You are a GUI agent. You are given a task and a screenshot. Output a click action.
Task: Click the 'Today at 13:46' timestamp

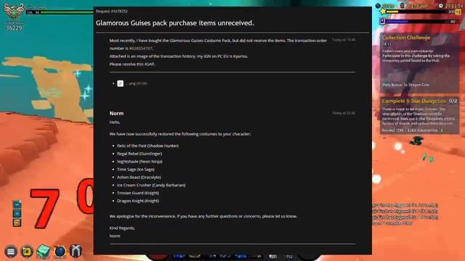(344, 40)
